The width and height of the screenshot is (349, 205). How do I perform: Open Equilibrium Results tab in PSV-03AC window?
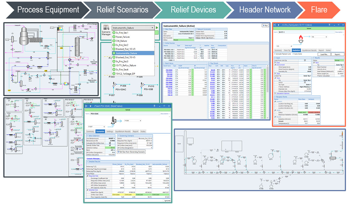(x=123, y=131)
